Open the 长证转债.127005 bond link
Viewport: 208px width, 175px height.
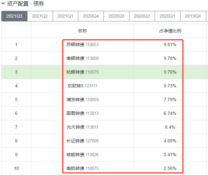point(82,141)
